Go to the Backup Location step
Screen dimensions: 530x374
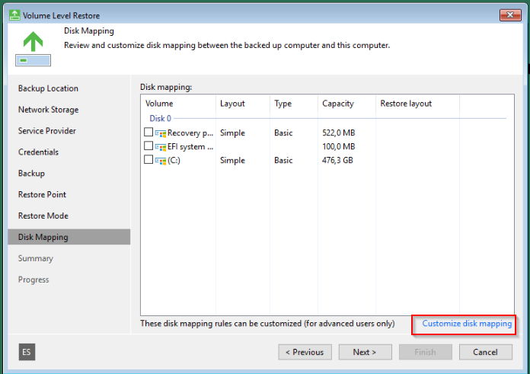coord(48,88)
